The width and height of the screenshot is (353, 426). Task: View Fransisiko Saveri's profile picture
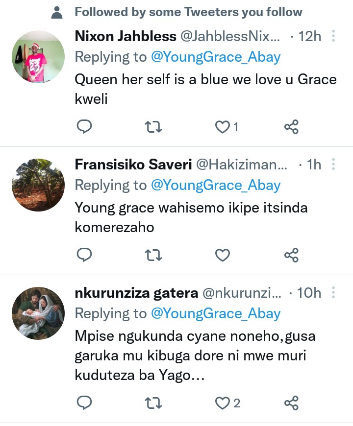pos(38,185)
